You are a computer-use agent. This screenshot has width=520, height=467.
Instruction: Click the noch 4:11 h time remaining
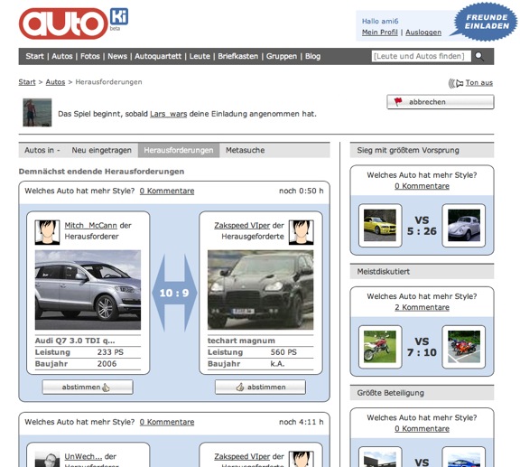[x=302, y=422]
